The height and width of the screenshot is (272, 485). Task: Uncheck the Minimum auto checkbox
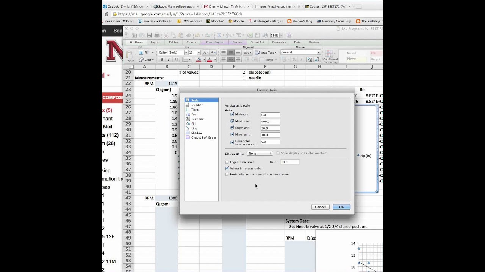(232, 114)
